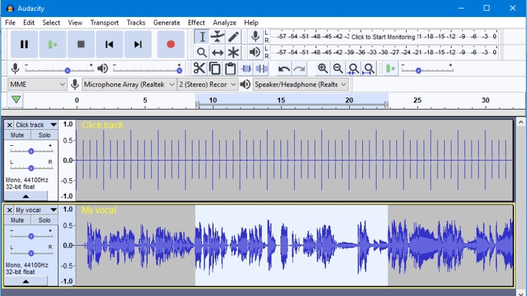Viewport: 527px width, 296px height.
Task: Trim audio outside selection icon
Action: (x=246, y=69)
